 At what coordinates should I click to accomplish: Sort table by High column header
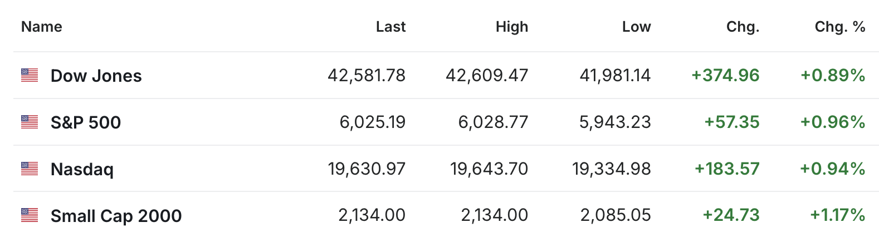512,27
